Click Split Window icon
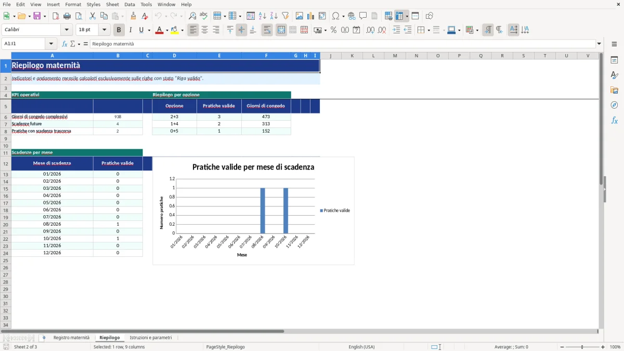This screenshot has width=624, height=351. click(x=415, y=16)
